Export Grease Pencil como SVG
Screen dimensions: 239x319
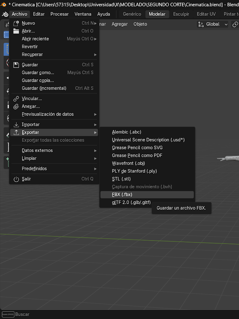pyautogui.click(x=147, y=148)
